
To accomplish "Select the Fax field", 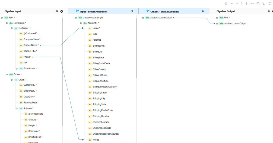I will (x=25, y=63).
